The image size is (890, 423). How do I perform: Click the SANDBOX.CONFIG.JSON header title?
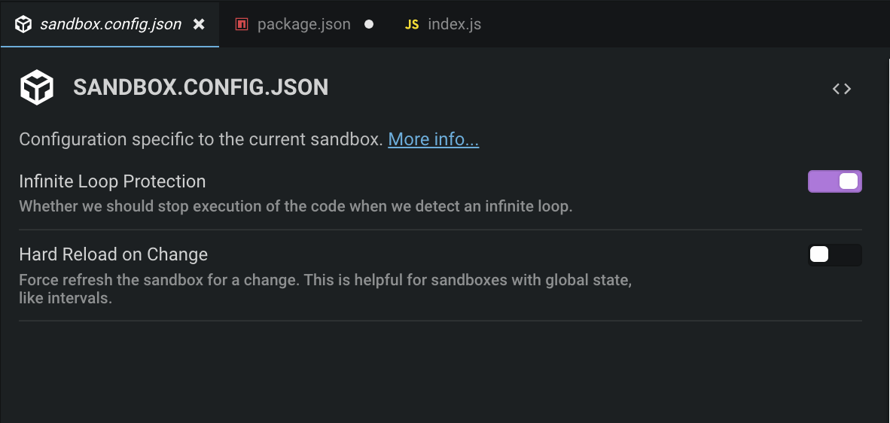tap(200, 87)
